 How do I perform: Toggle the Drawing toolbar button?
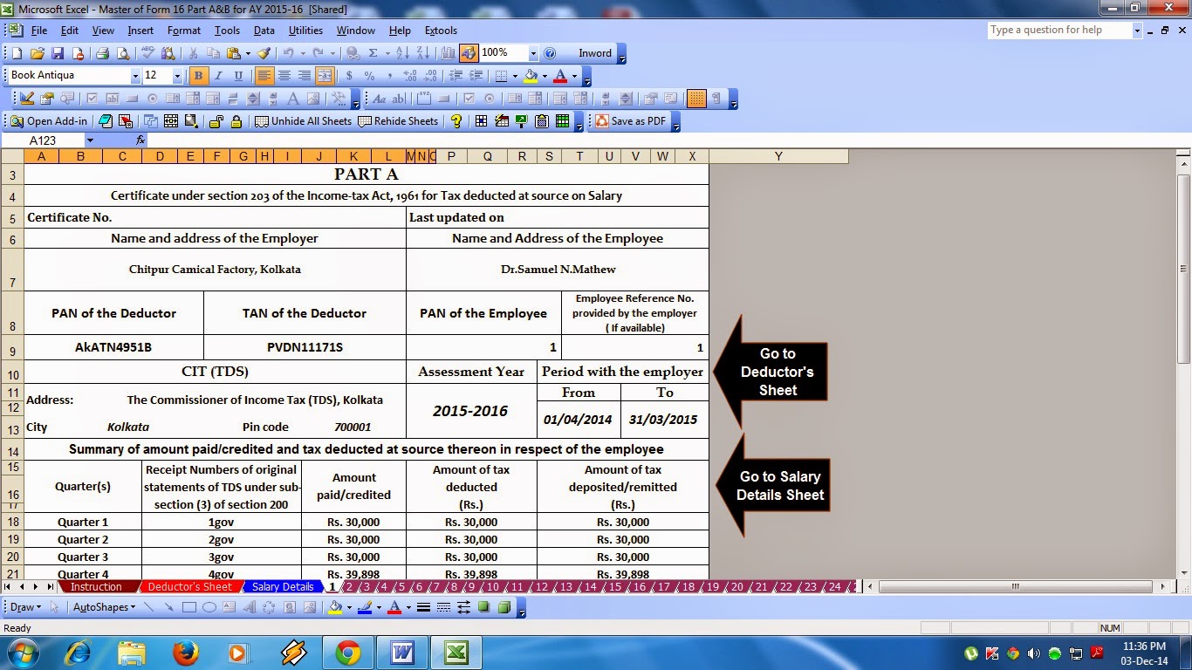pyautogui.click(x=469, y=53)
